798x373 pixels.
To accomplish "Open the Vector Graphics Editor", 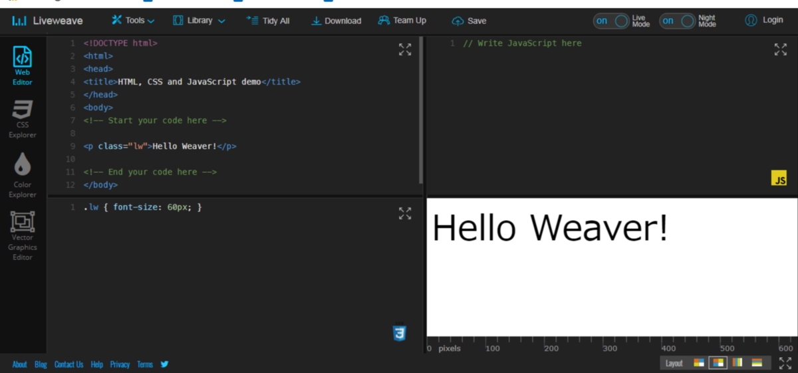I will [x=23, y=235].
